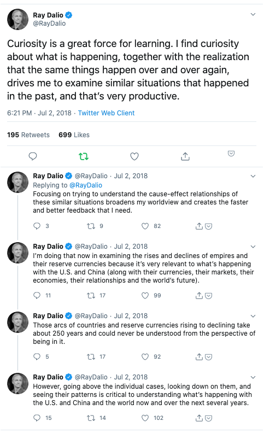Screen dimensions: 264x433
Task: Like the reply with 82 likes
Action: tap(145, 226)
